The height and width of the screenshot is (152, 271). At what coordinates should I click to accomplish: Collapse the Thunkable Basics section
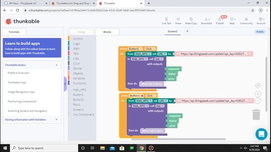56,65
